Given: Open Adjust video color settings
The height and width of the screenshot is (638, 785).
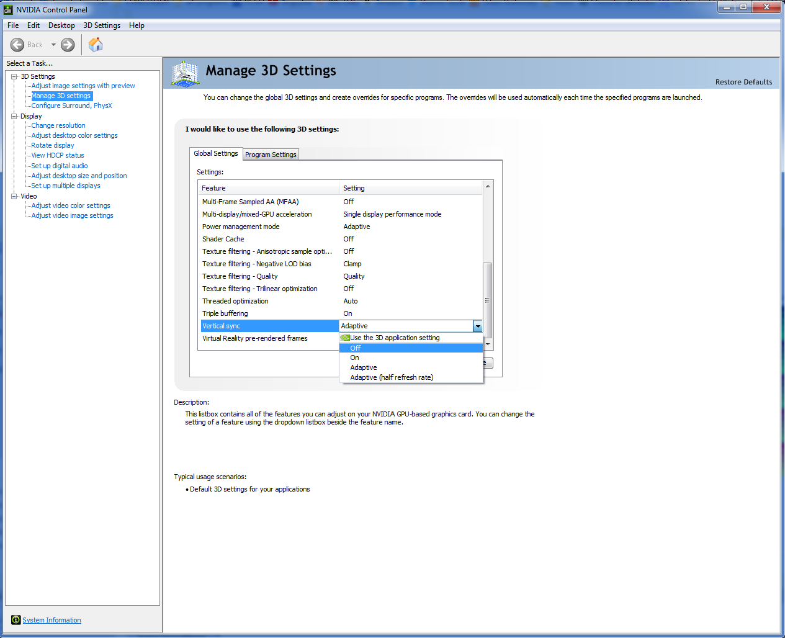Looking at the screenshot, I should pyautogui.click(x=71, y=205).
